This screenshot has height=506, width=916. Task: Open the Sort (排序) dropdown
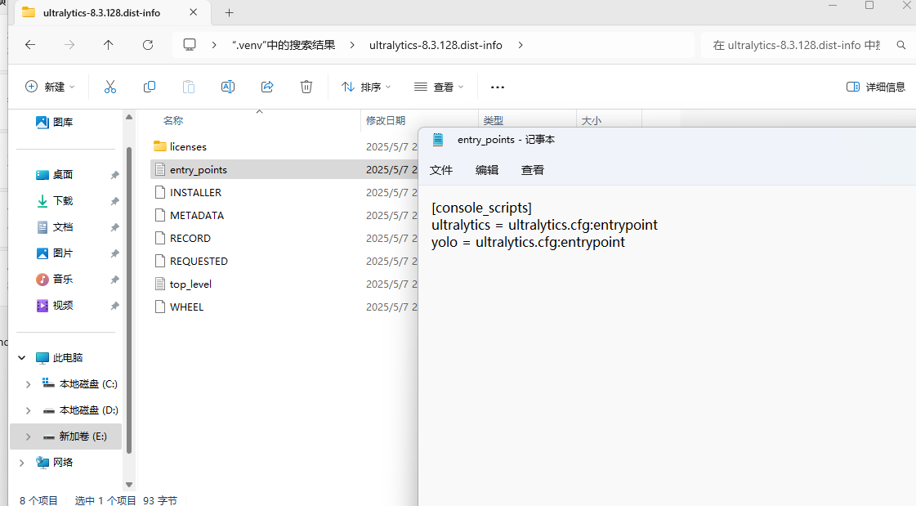[x=366, y=87]
